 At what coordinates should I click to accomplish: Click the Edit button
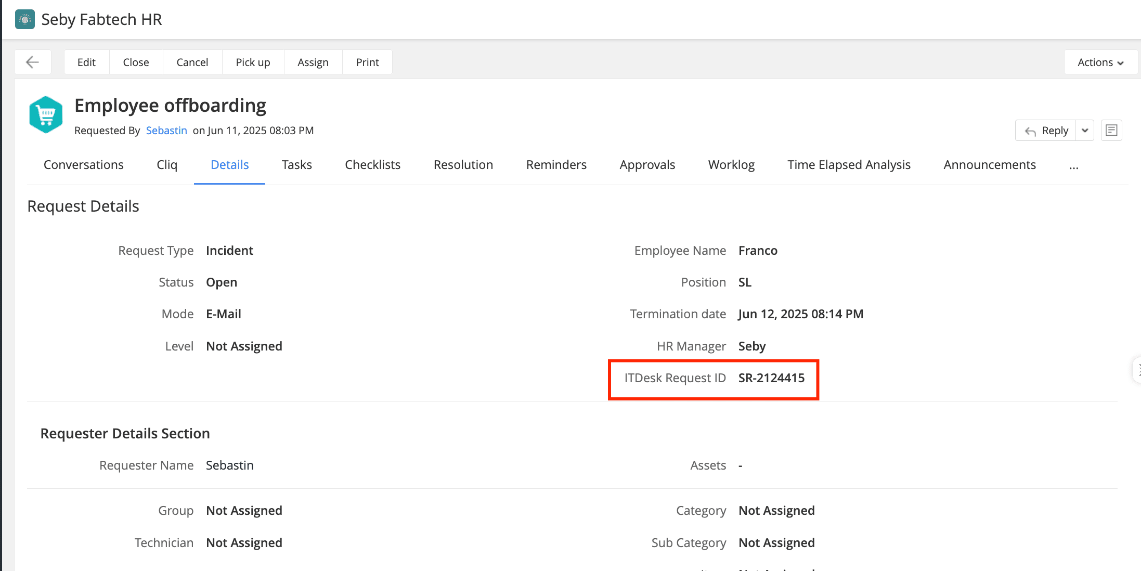(86, 62)
